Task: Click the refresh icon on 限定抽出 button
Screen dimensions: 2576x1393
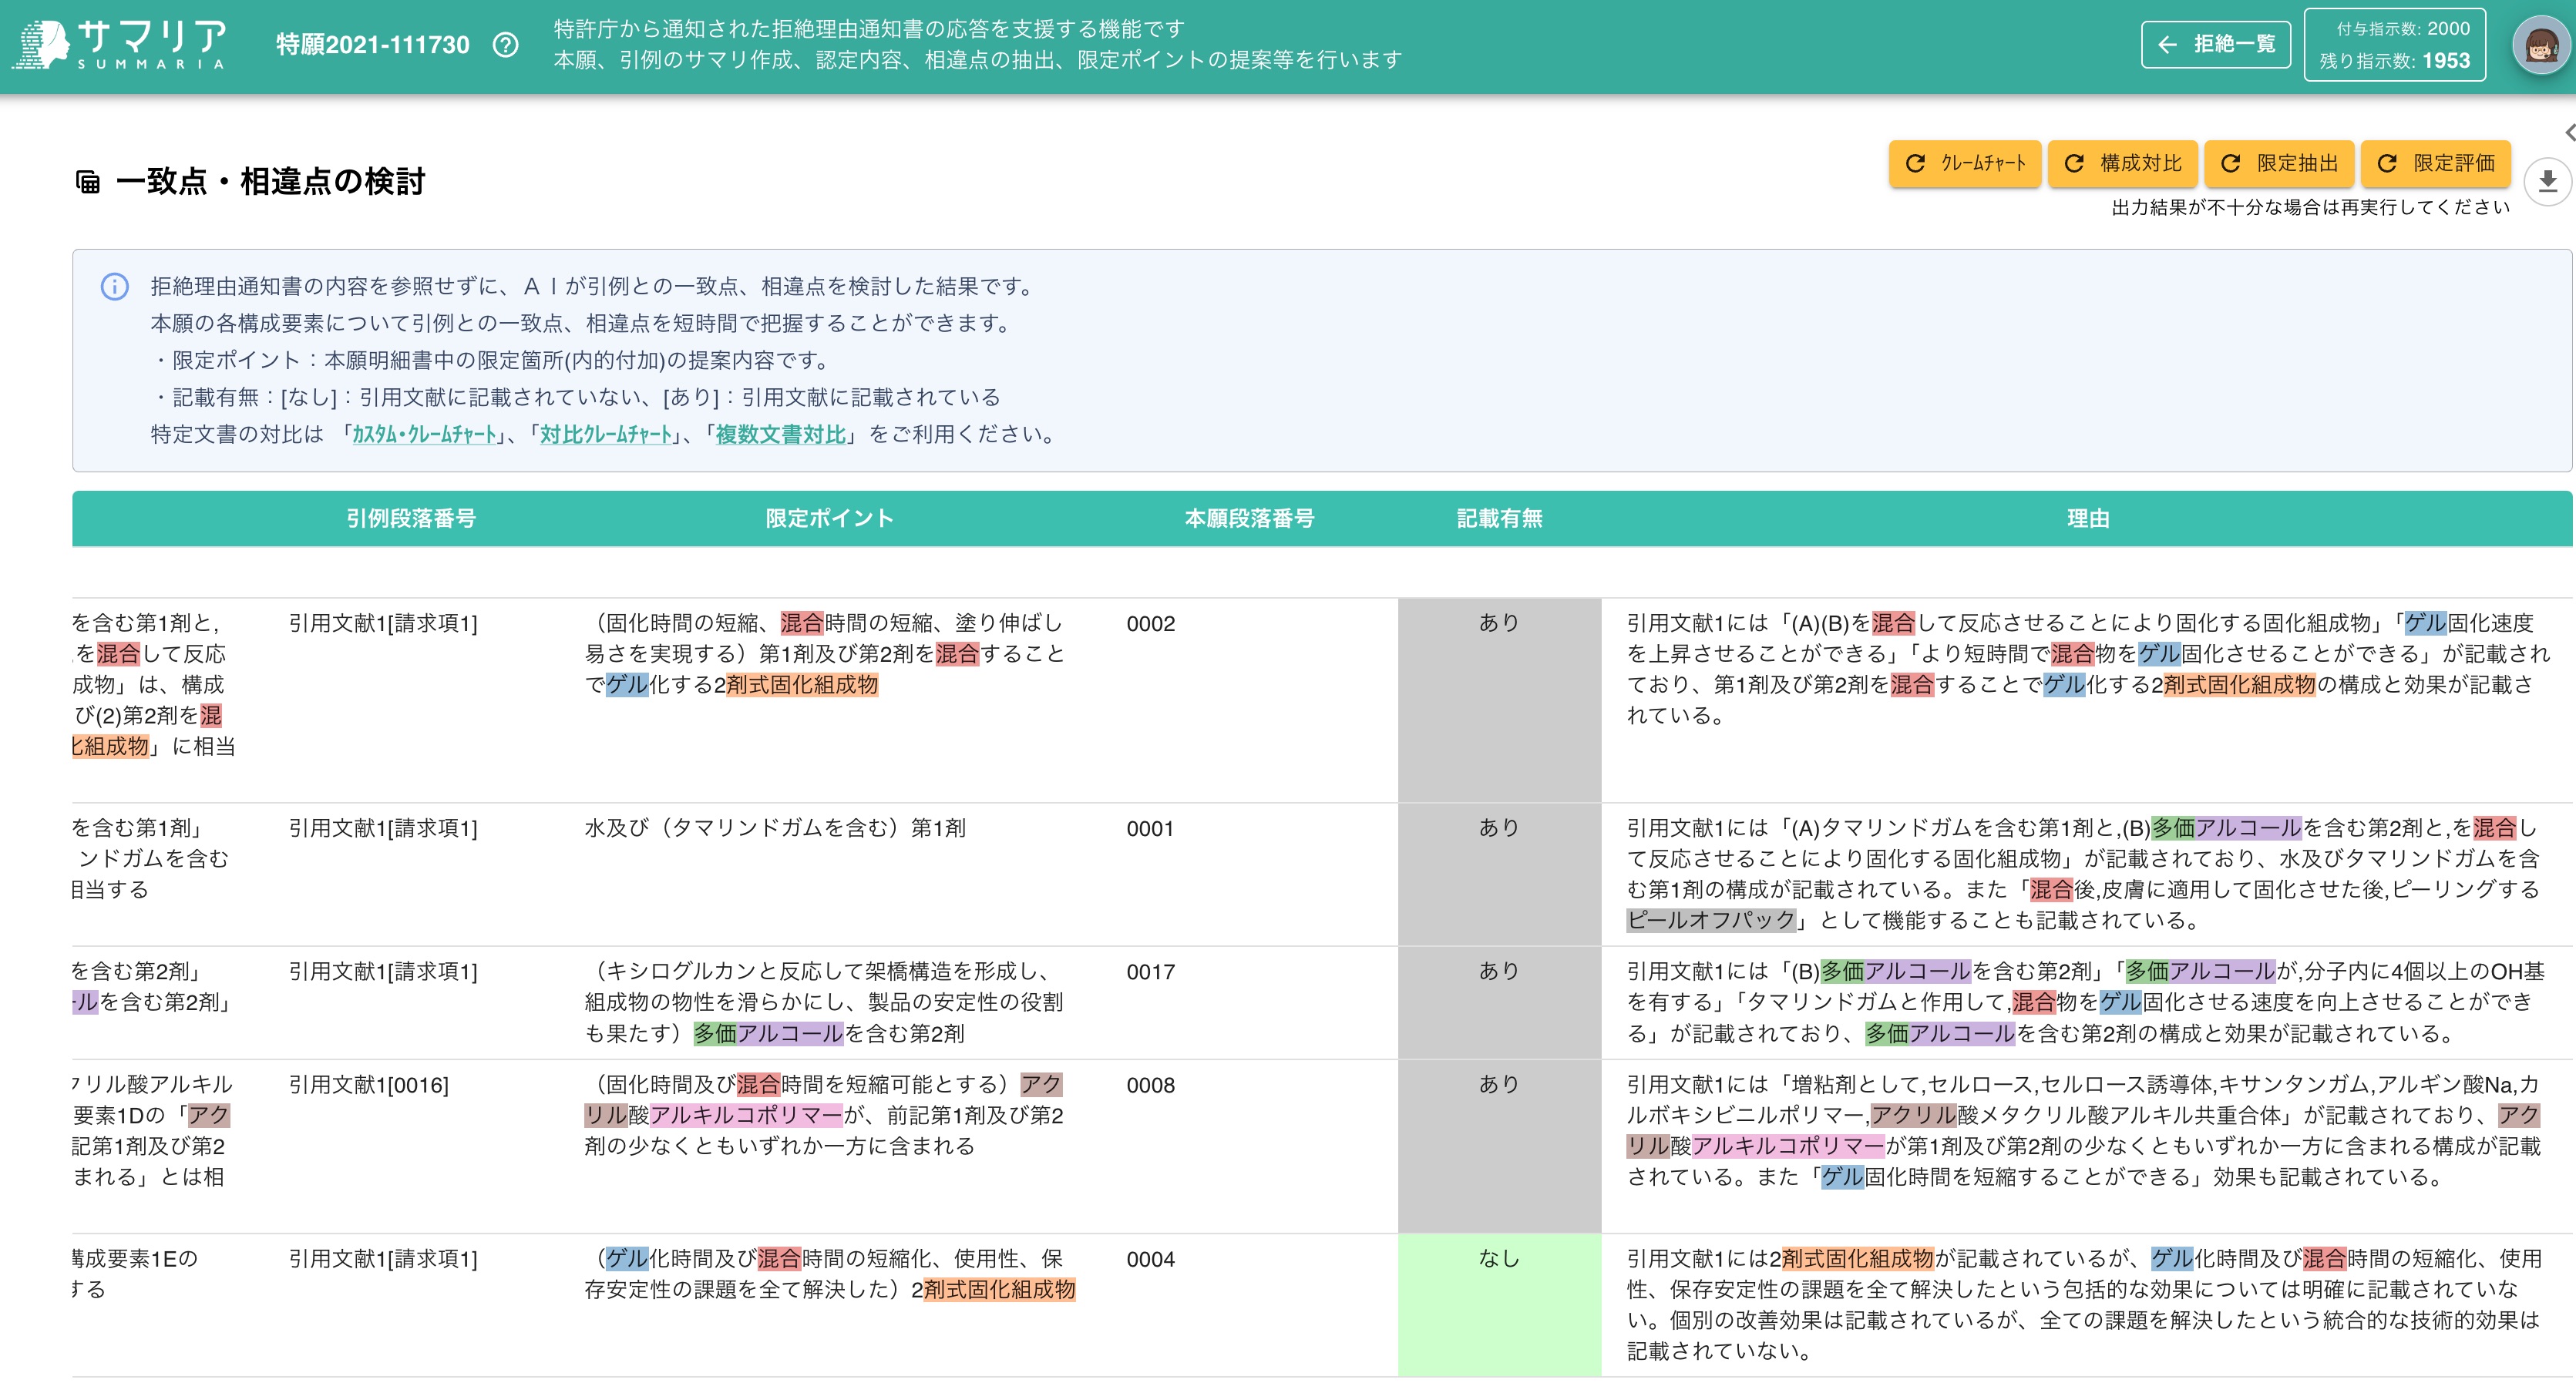Action: click(x=2231, y=164)
